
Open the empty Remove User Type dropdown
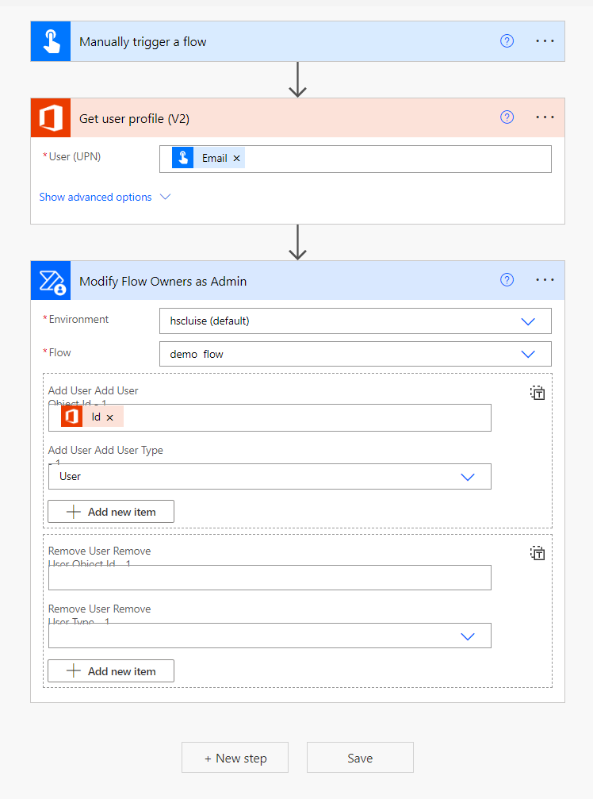270,636
